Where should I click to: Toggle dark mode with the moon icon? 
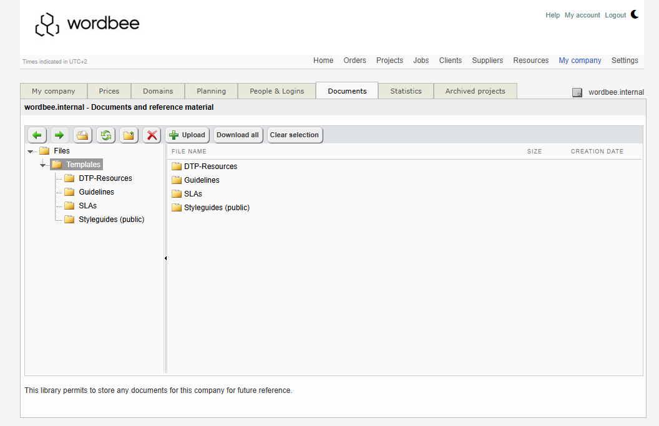pyautogui.click(x=635, y=14)
